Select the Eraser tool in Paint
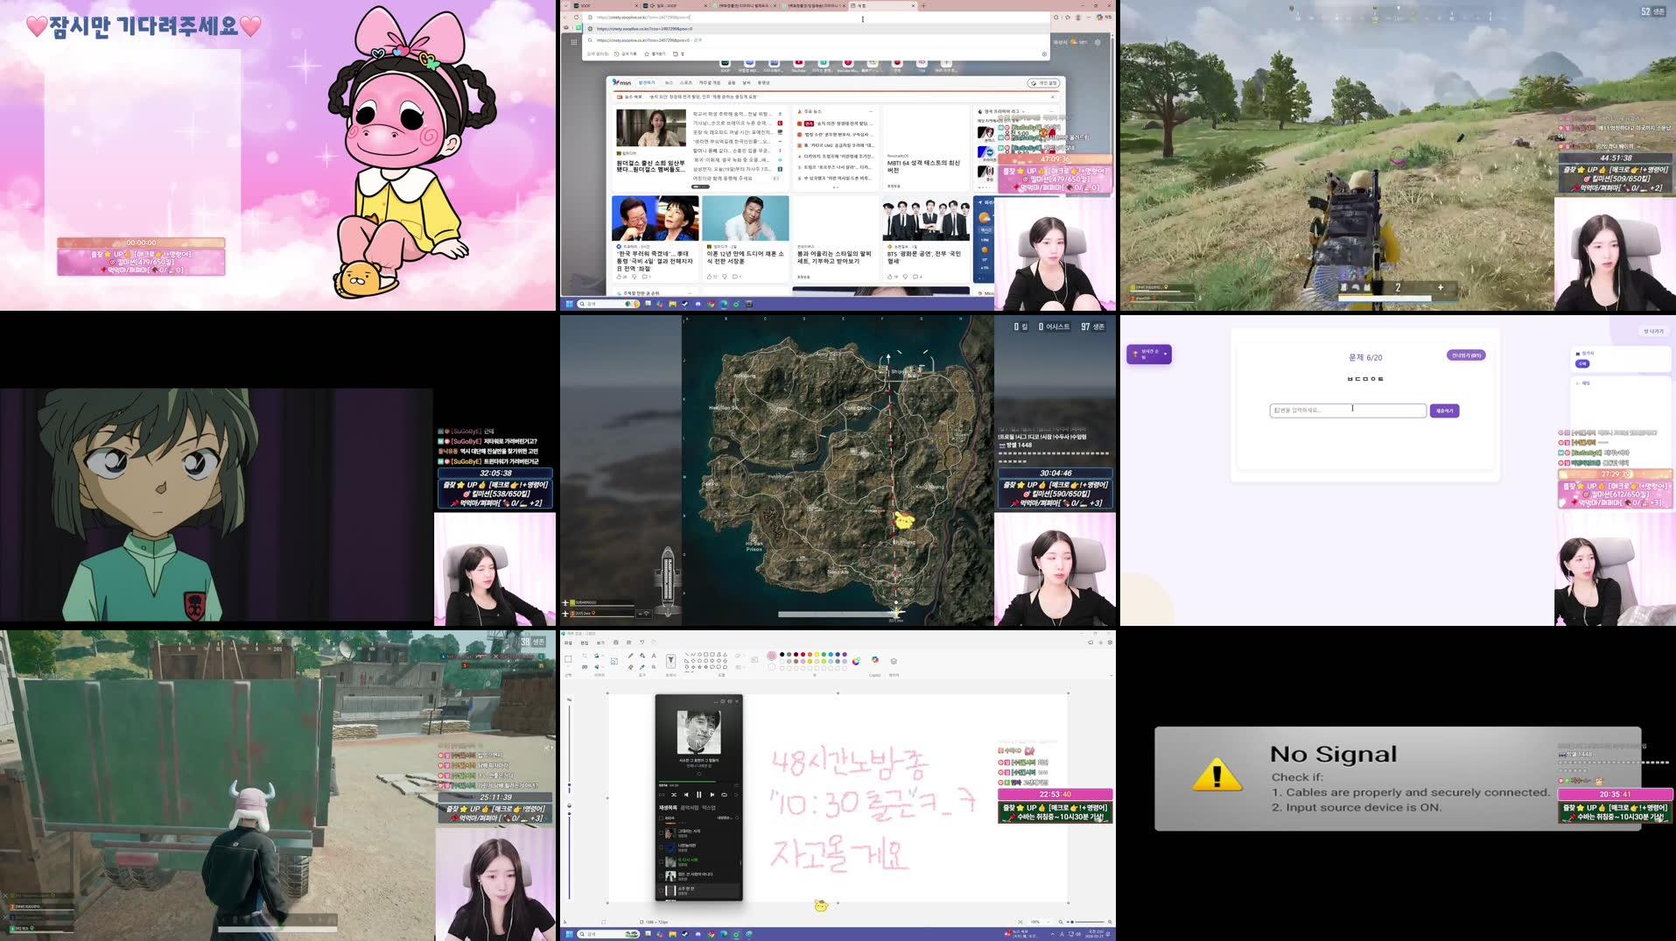 (631, 666)
